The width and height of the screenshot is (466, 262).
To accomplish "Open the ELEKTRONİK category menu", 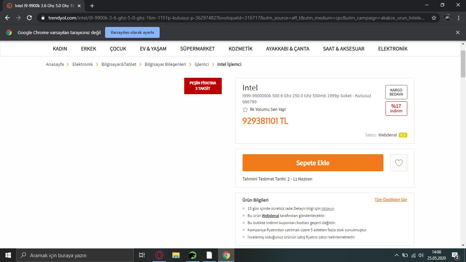I will click(393, 49).
